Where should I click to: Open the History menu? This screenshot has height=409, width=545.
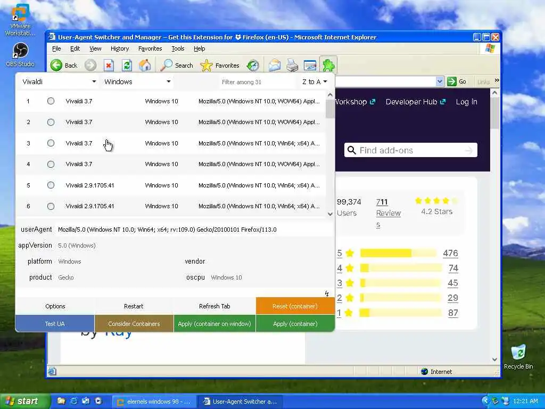(120, 48)
